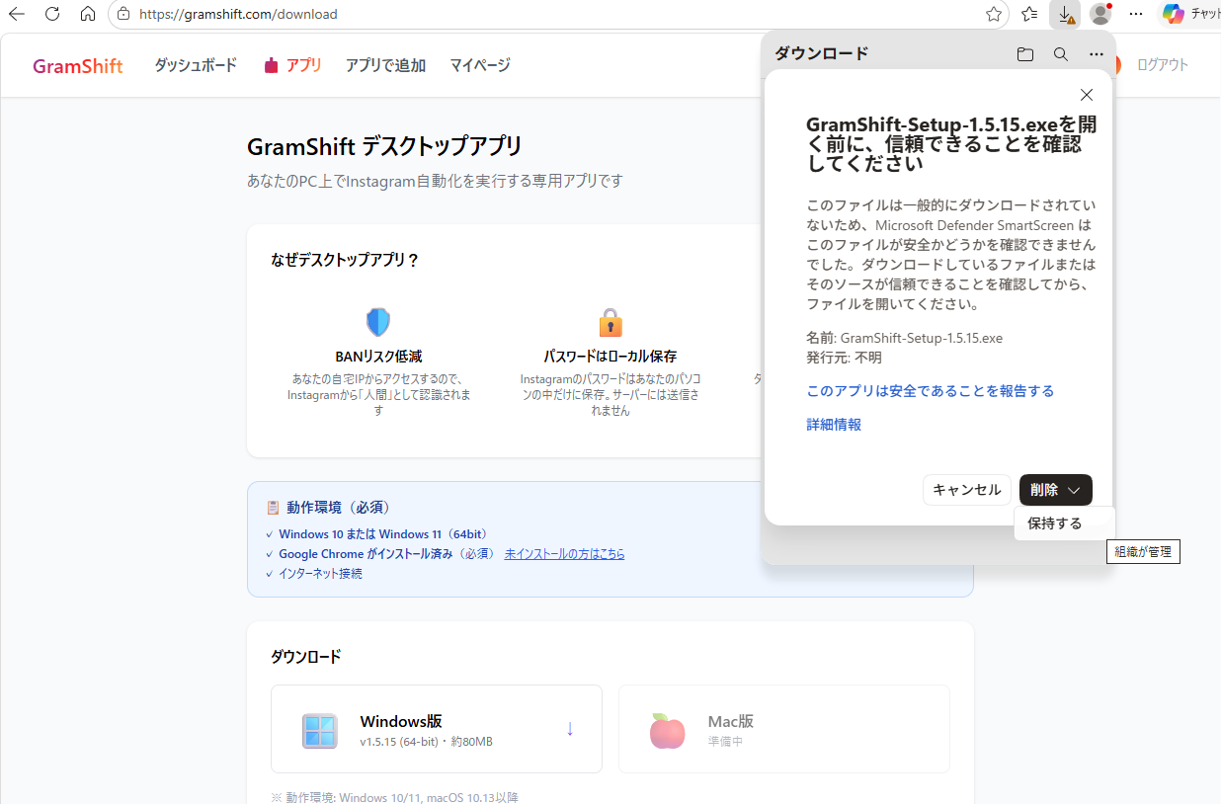Open アプリで追加 menu item

pos(385,65)
